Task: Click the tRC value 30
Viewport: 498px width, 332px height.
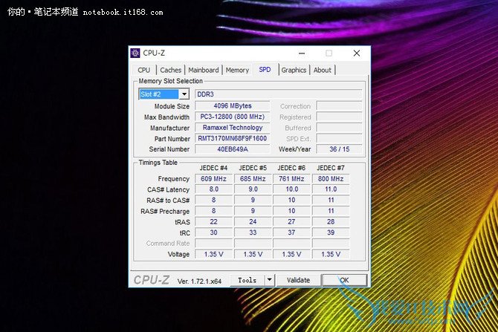Action: pos(213,232)
